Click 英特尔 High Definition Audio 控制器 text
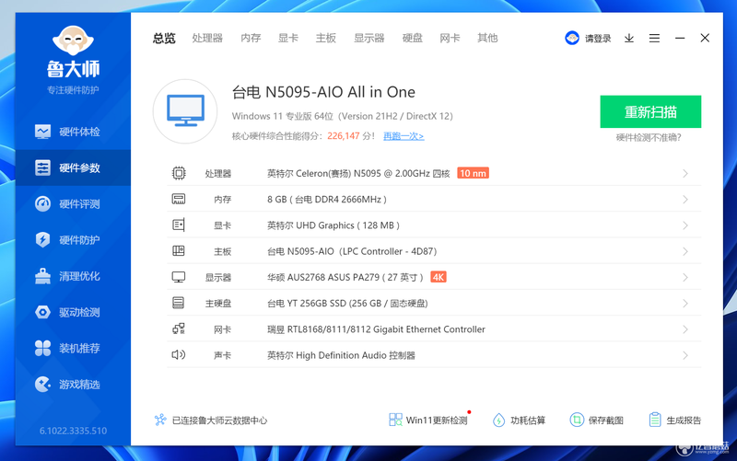Viewport: 737px width, 461px height. pyautogui.click(x=341, y=355)
